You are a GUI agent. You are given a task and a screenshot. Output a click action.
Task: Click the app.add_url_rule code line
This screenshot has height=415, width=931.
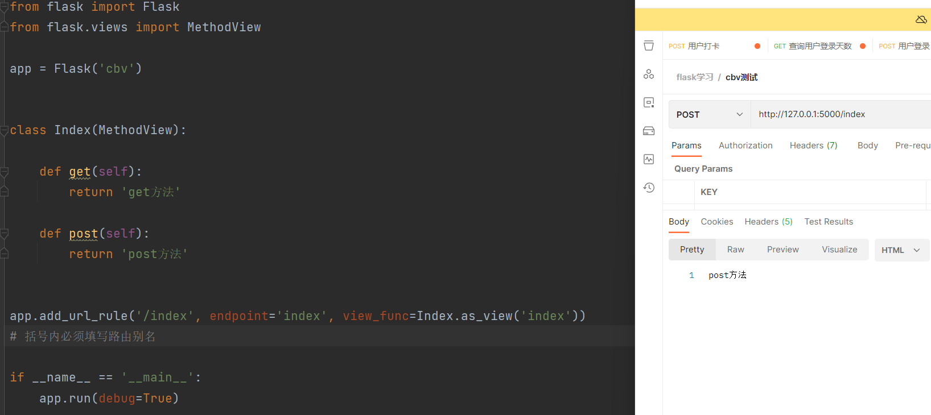click(298, 316)
